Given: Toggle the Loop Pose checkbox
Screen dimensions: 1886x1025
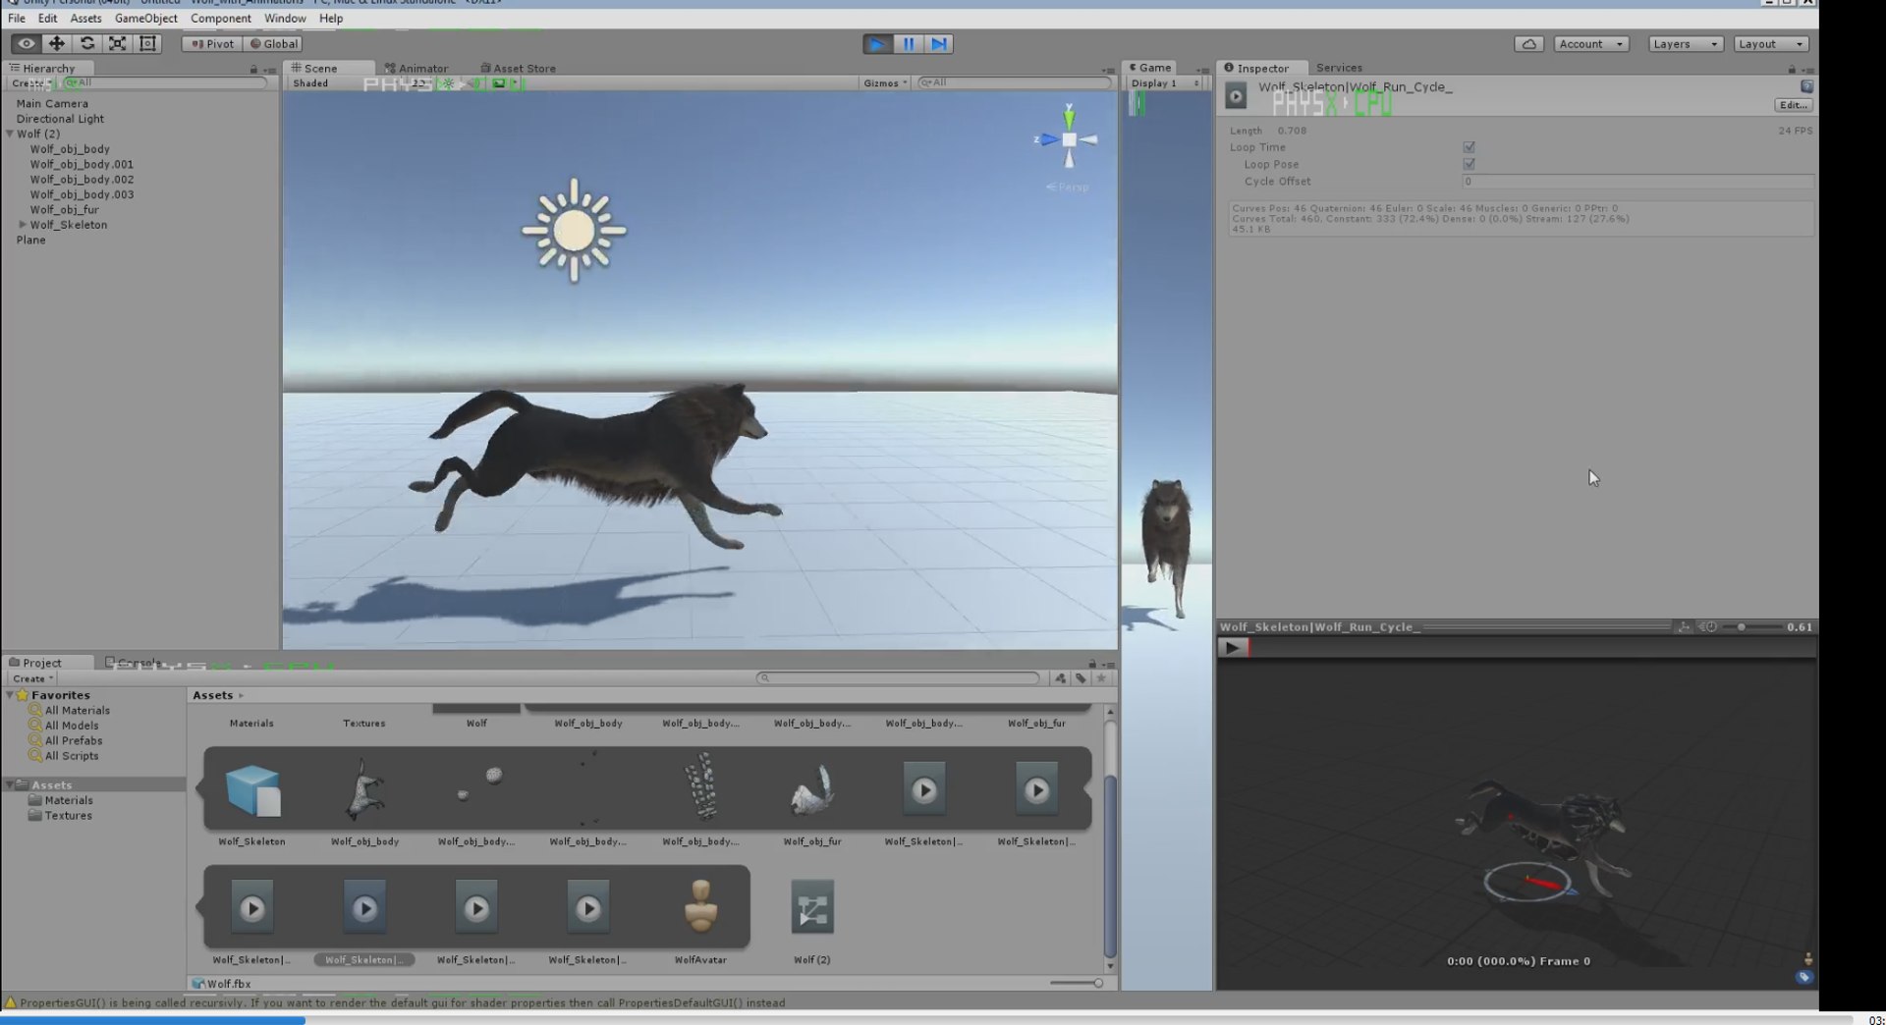Looking at the screenshot, I should (x=1469, y=164).
